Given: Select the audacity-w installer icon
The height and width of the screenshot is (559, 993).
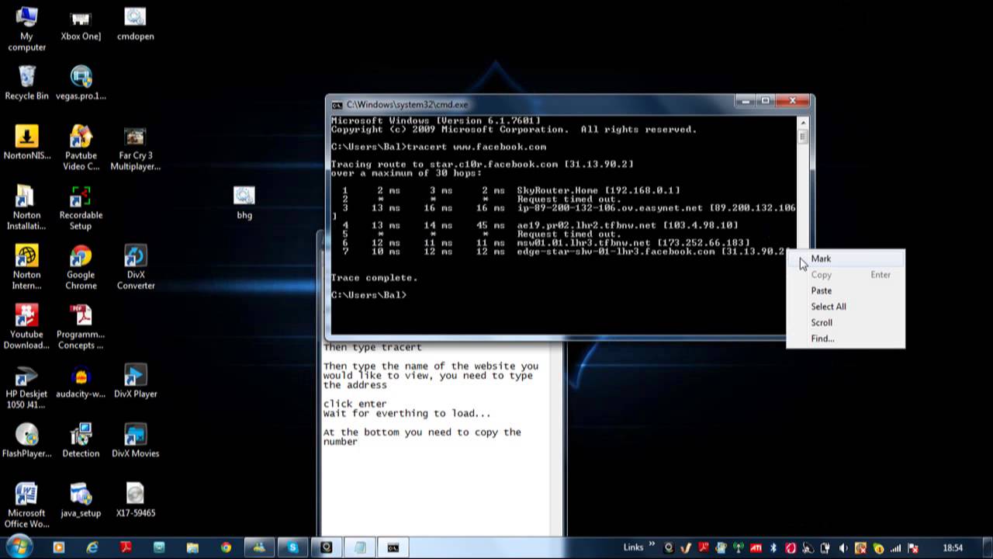Looking at the screenshot, I should 81,382.
